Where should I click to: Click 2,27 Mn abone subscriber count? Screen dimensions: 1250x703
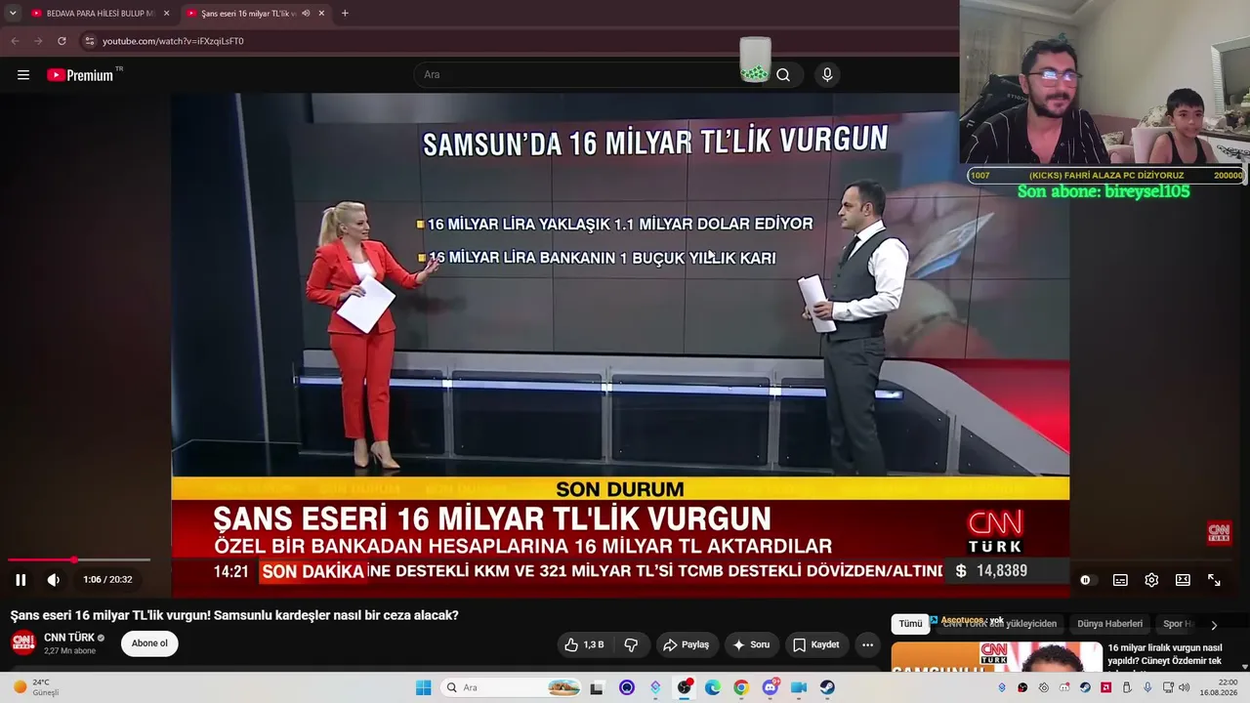click(x=70, y=651)
